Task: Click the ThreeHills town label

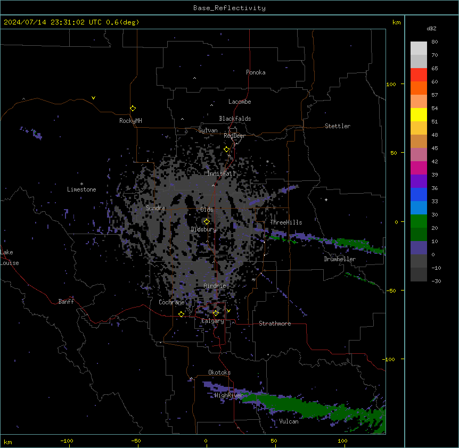Action: click(x=286, y=222)
